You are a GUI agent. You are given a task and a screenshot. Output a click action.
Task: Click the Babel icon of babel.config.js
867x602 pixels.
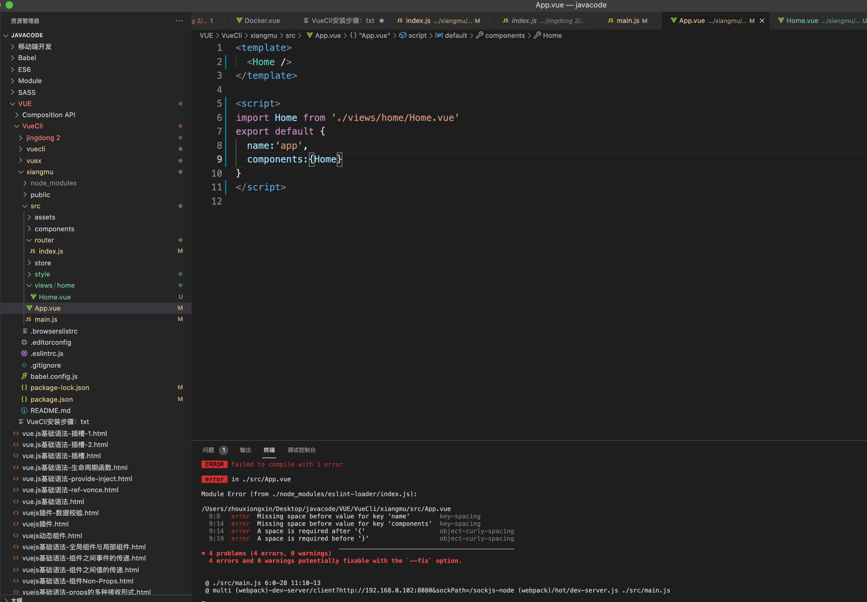point(24,376)
